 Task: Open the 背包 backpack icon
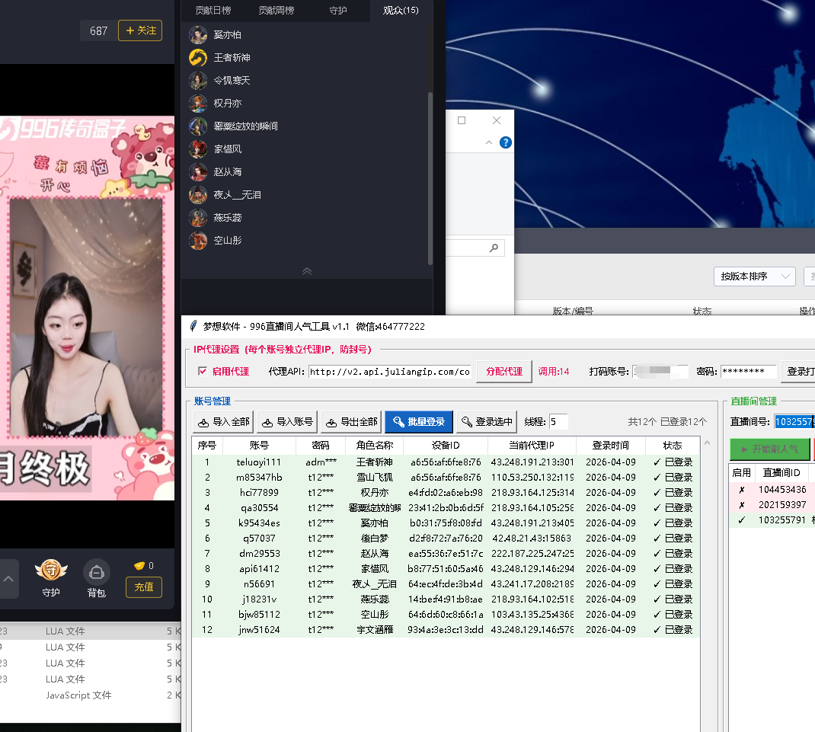pos(97,572)
